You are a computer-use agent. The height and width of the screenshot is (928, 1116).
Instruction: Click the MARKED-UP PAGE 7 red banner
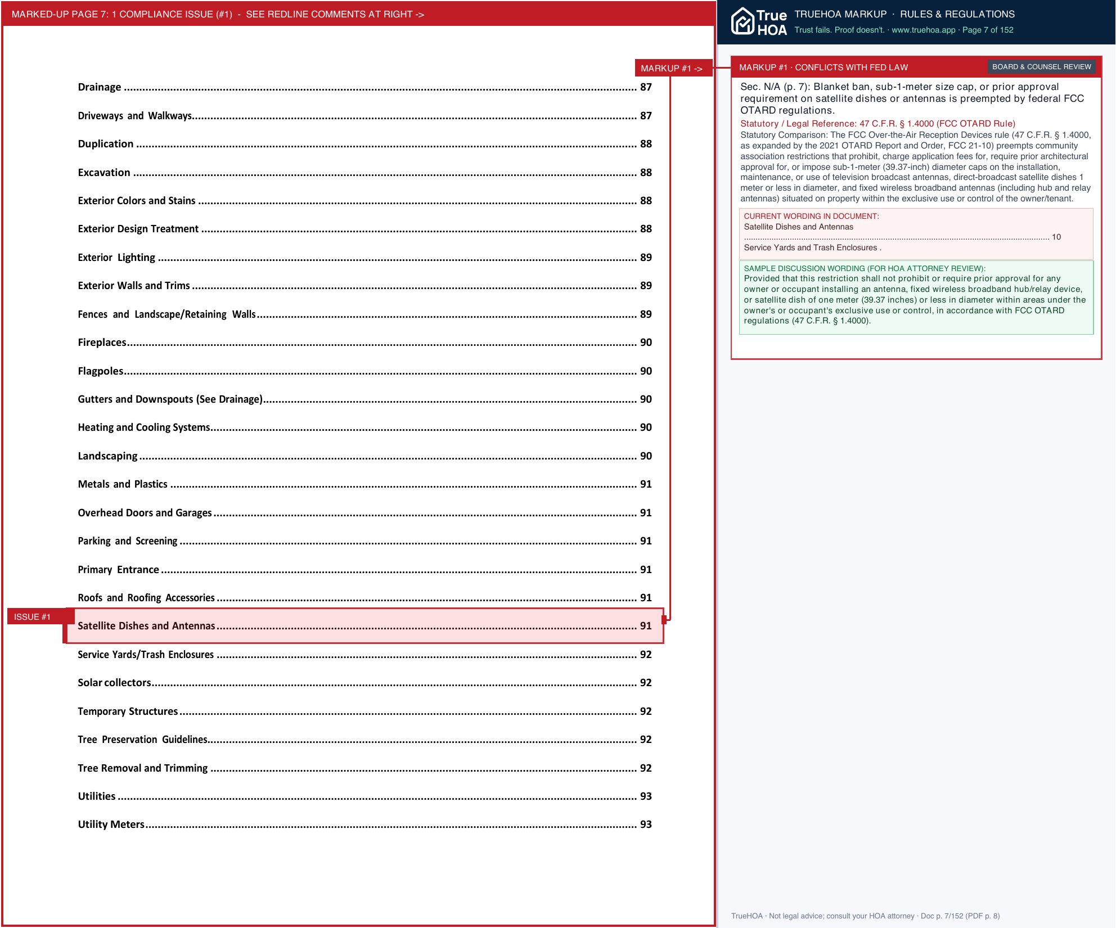coord(358,14)
